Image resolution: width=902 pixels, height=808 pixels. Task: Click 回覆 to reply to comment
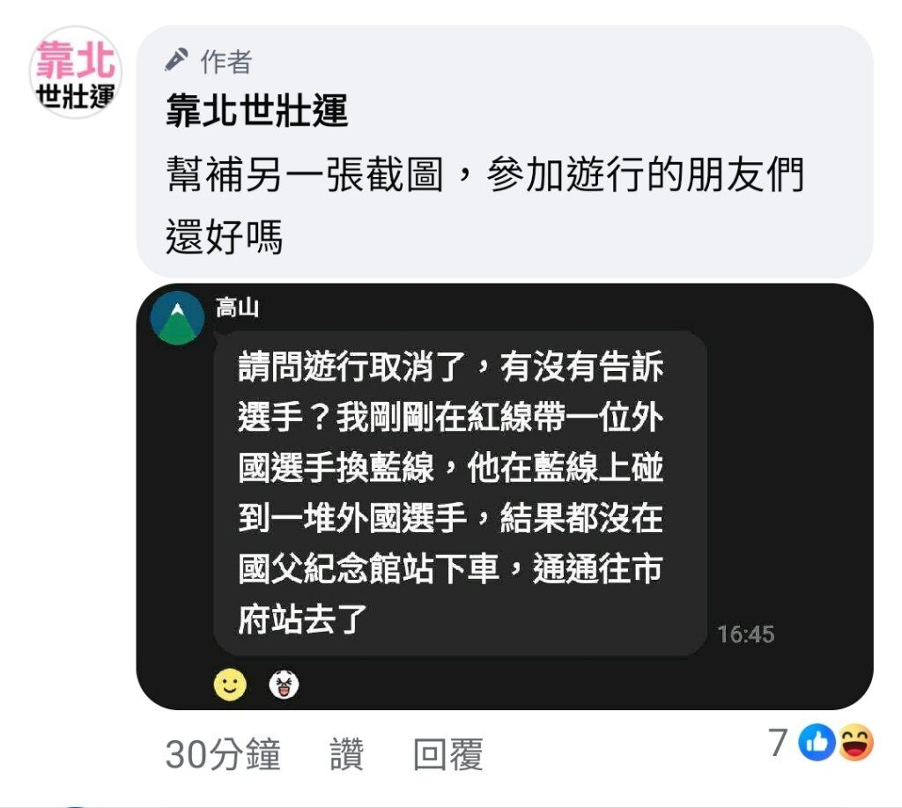[448, 754]
